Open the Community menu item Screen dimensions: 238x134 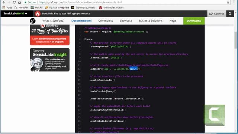click(106, 21)
